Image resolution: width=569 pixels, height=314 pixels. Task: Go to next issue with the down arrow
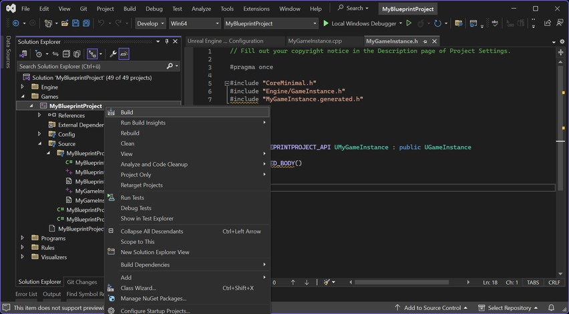[307, 283]
